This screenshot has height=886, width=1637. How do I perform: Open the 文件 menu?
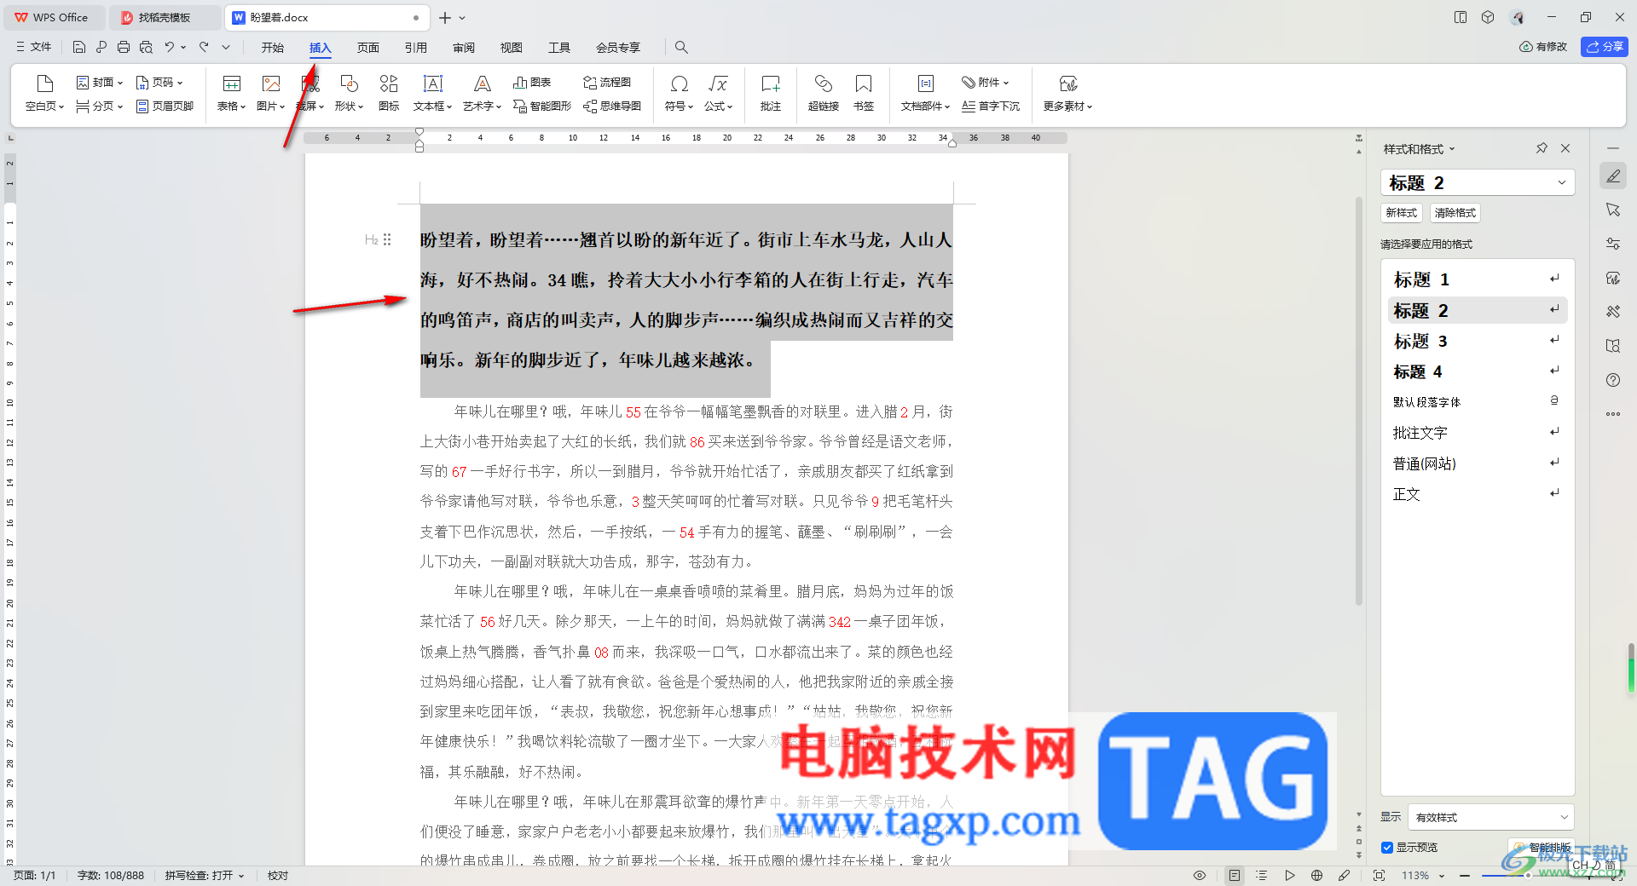click(34, 48)
